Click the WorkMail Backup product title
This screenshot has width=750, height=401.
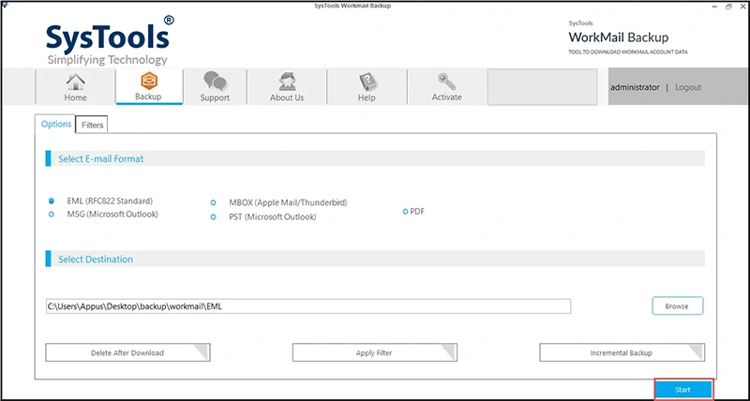pos(619,37)
